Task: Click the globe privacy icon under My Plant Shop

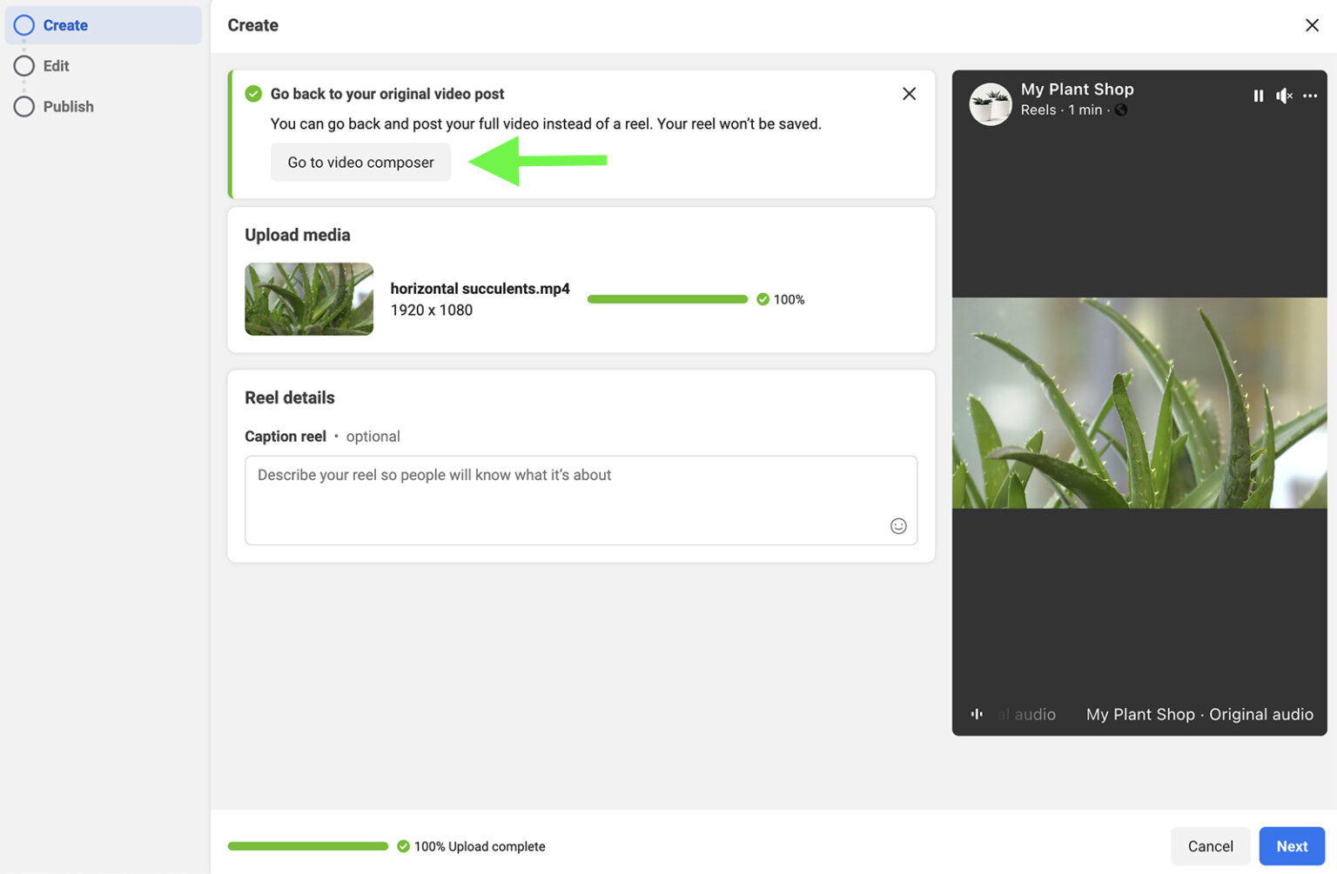Action: (x=1121, y=110)
